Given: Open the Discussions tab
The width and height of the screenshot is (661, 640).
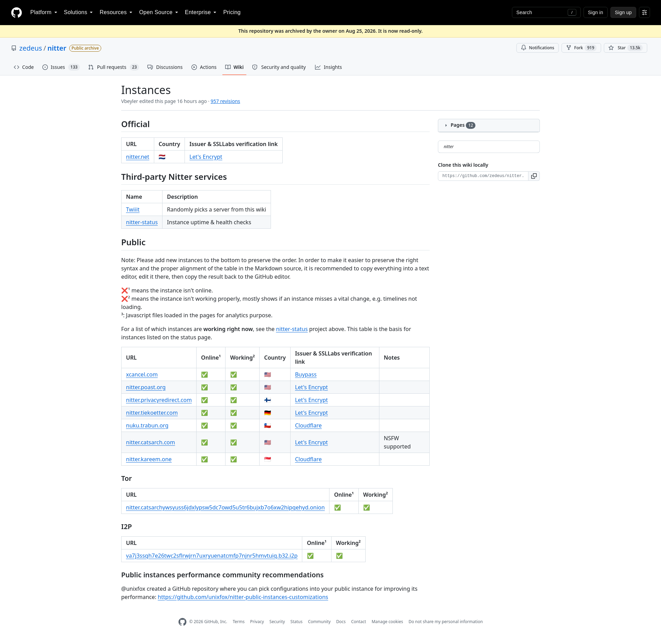Looking at the screenshot, I should coord(165,67).
